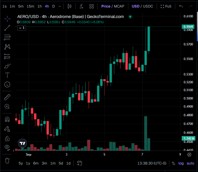This screenshot has height=172, width=198.
Task: Redo the last chart action
Action: pyautogui.click(x=191, y=6)
